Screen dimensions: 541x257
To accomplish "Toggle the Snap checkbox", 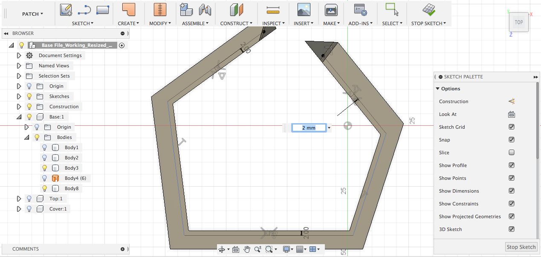I will (512, 140).
